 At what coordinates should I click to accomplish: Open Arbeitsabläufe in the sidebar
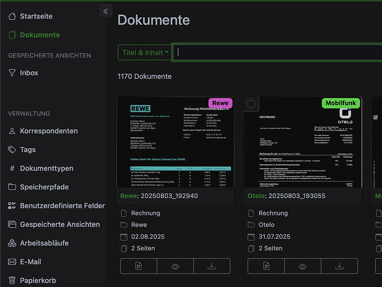pos(44,243)
